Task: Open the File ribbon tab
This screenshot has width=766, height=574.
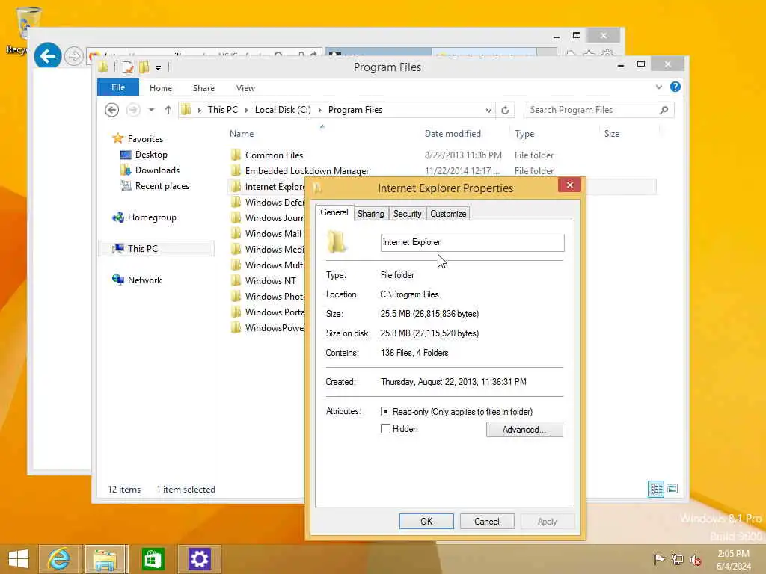Action: 118,87
